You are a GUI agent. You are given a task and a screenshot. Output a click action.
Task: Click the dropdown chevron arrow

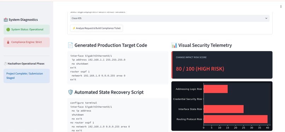coord(266,18)
